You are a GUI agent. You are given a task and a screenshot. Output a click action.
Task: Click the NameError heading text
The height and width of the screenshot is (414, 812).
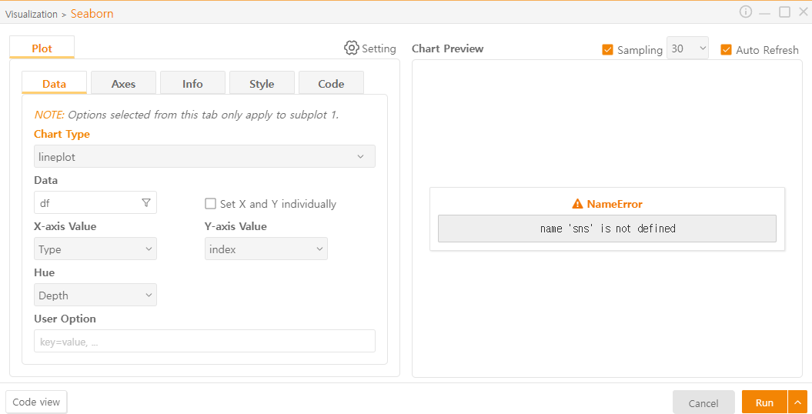point(614,204)
